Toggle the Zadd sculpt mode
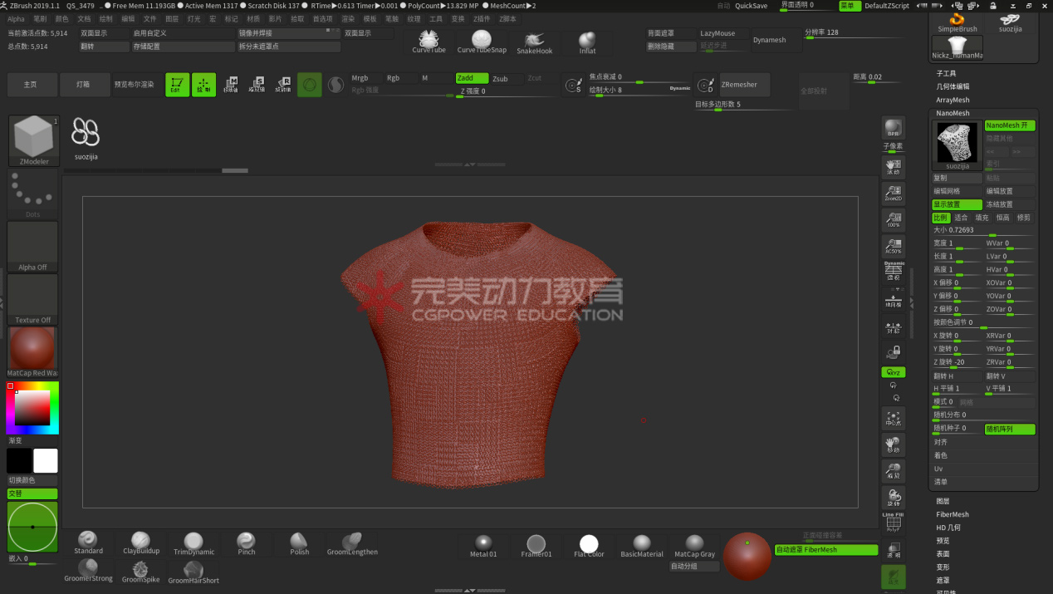Viewport: 1053px width, 594px height. coord(472,78)
